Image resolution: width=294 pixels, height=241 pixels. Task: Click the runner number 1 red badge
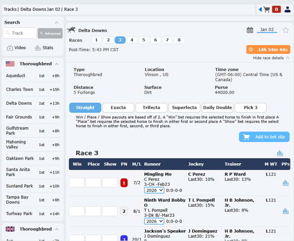pos(124,183)
